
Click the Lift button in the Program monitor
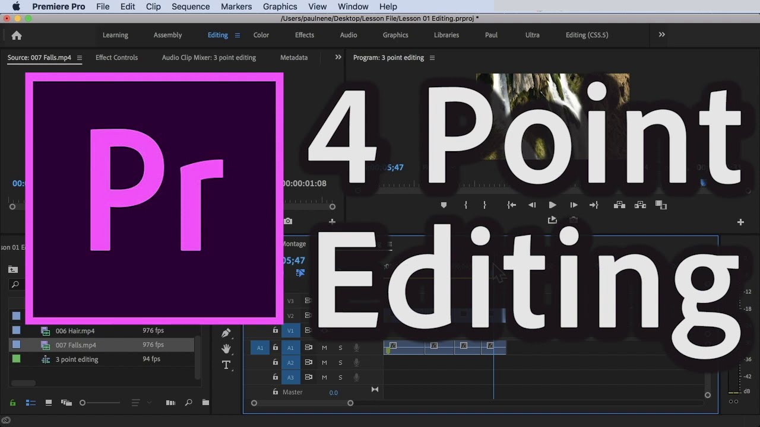tap(619, 205)
